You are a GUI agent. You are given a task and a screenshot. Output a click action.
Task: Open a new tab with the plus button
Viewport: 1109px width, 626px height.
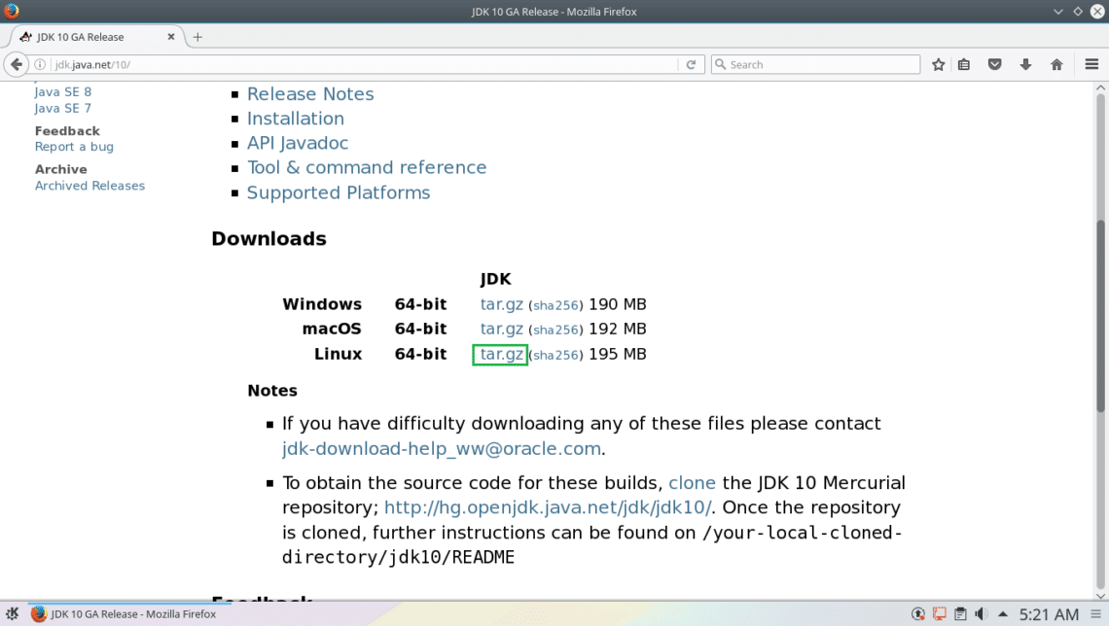click(x=197, y=37)
